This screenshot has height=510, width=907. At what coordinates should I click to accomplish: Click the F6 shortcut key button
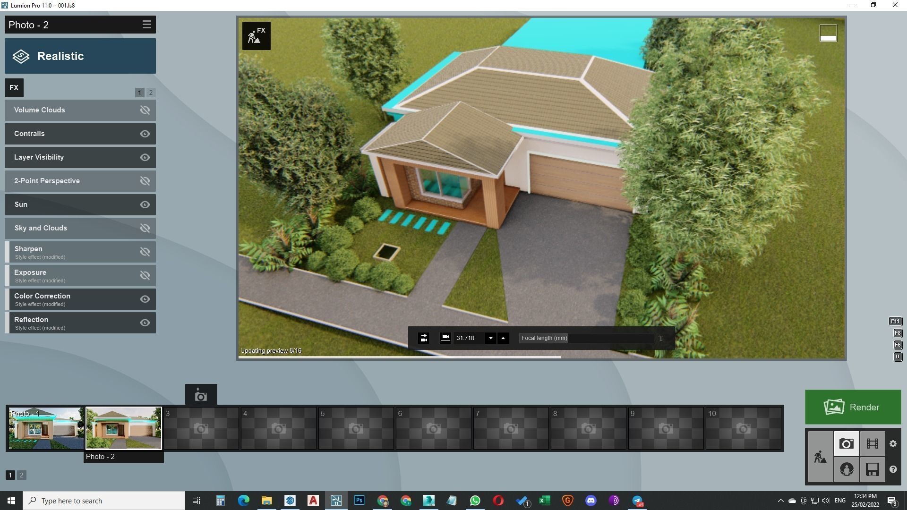tap(898, 345)
